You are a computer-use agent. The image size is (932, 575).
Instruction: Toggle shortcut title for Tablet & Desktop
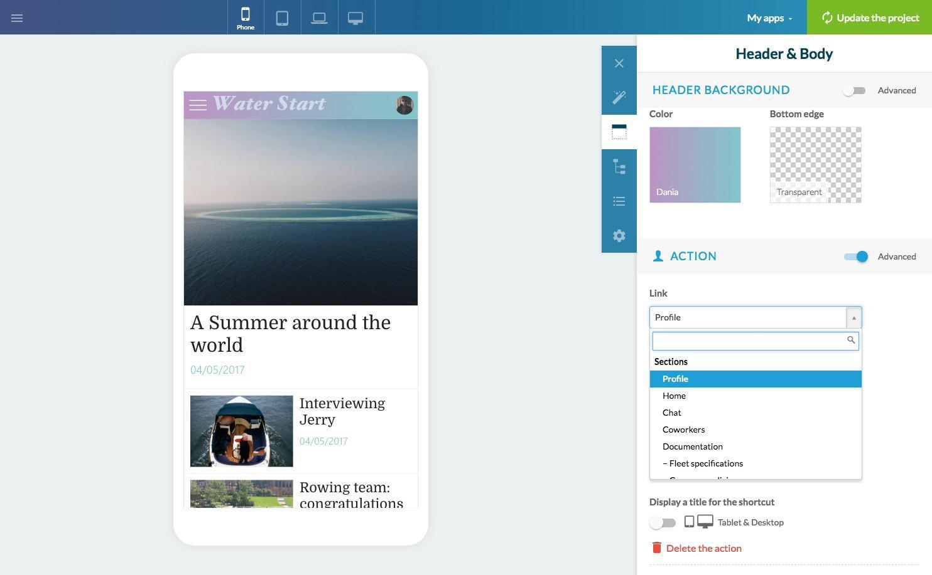pos(663,523)
